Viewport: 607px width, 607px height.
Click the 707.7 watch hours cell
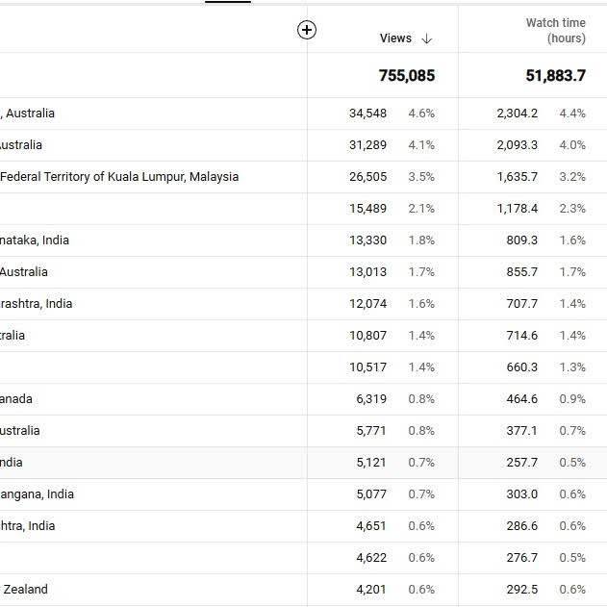(521, 304)
